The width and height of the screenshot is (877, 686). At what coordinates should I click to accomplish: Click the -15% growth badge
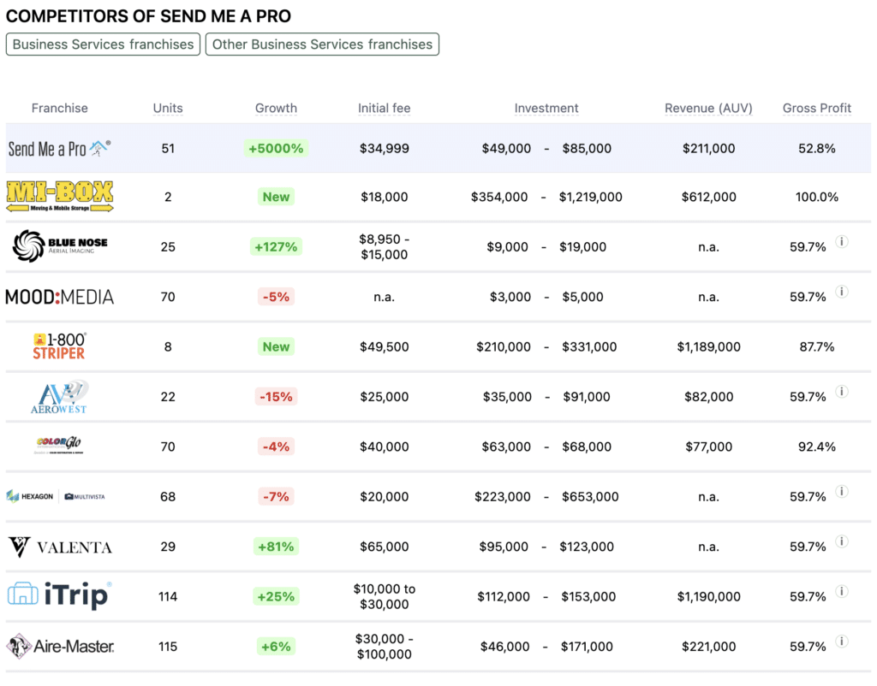pyautogui.click(x=277, y=397)
